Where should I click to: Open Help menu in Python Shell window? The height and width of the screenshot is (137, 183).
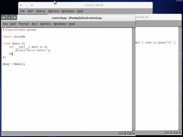pos(80,11)
